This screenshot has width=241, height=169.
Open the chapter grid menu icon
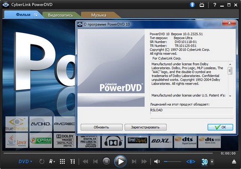[x=62, y=162]
